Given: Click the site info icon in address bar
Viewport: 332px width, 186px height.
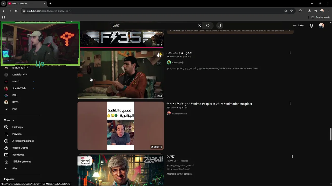Looking at the screenshot, I should [x=24, y=11].
